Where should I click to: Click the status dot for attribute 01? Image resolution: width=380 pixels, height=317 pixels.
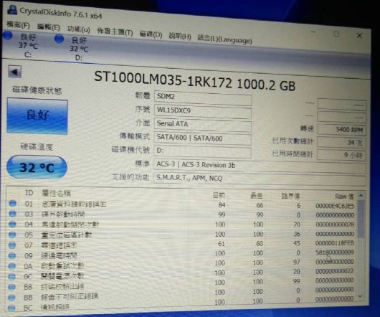click(x=13, y=204)
